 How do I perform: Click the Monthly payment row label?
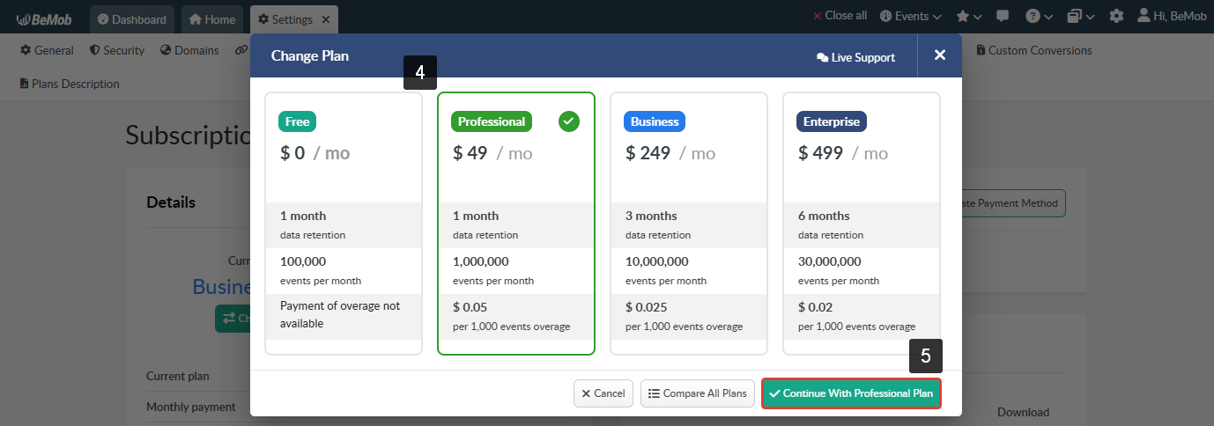pyautogui.click(x=191, y=407)
